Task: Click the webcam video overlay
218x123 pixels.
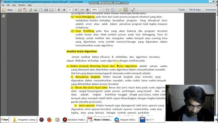Action: click(190, 103)
